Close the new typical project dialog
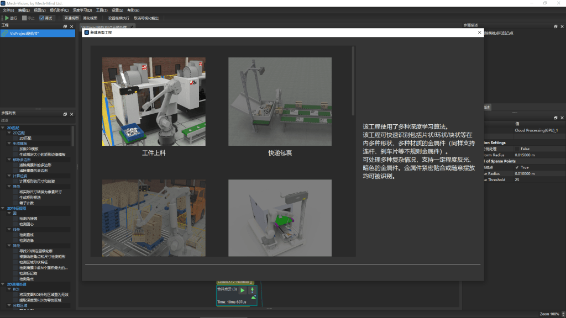The width and height of the screenshot is (566, 318). (479, 33)
